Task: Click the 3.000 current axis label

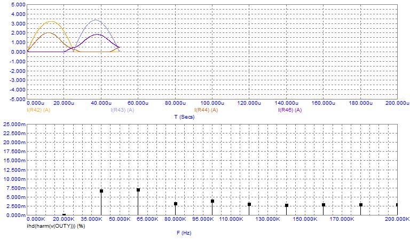Action: point(18,24)
